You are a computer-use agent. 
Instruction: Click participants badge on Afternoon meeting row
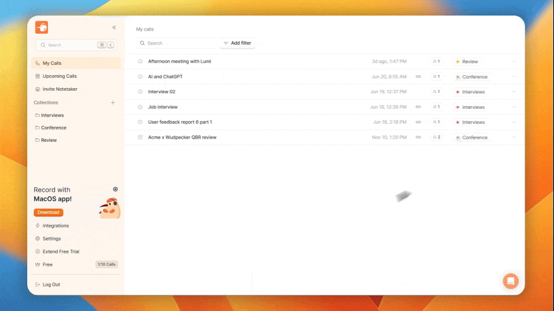[x=437, y=62]
